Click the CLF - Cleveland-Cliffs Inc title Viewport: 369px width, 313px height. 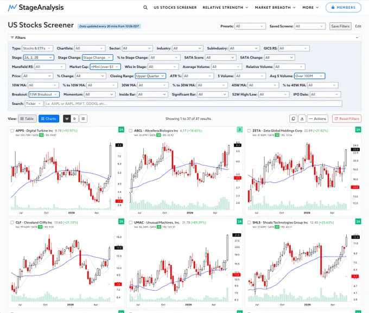34,222
